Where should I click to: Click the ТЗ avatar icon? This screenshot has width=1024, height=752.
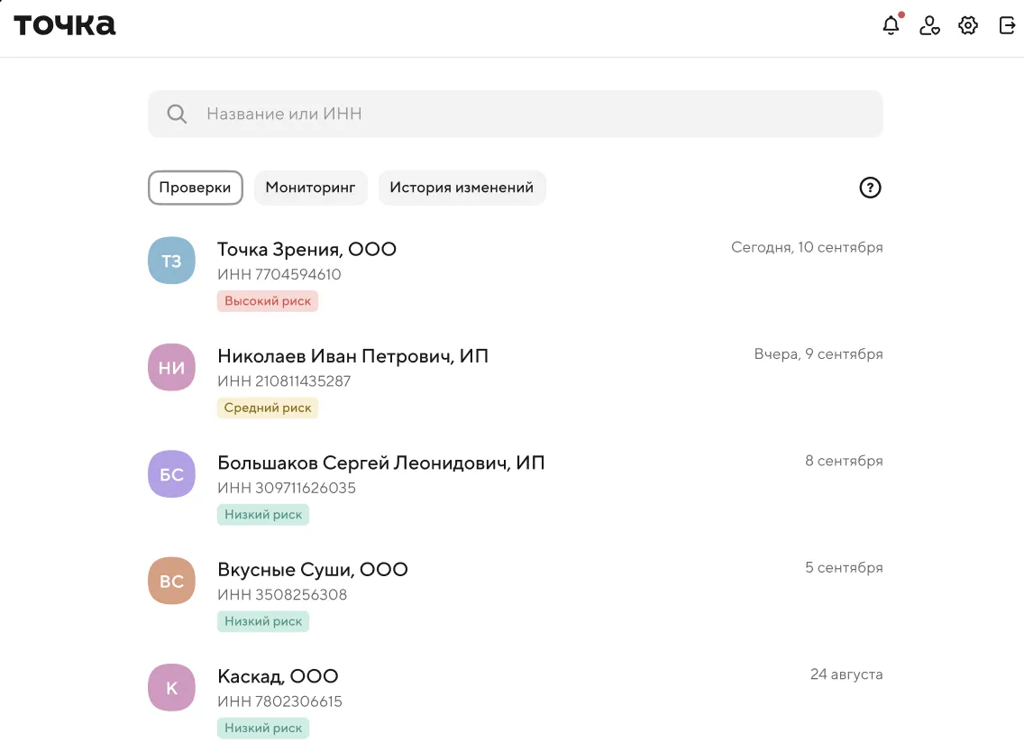click(171, 261)
